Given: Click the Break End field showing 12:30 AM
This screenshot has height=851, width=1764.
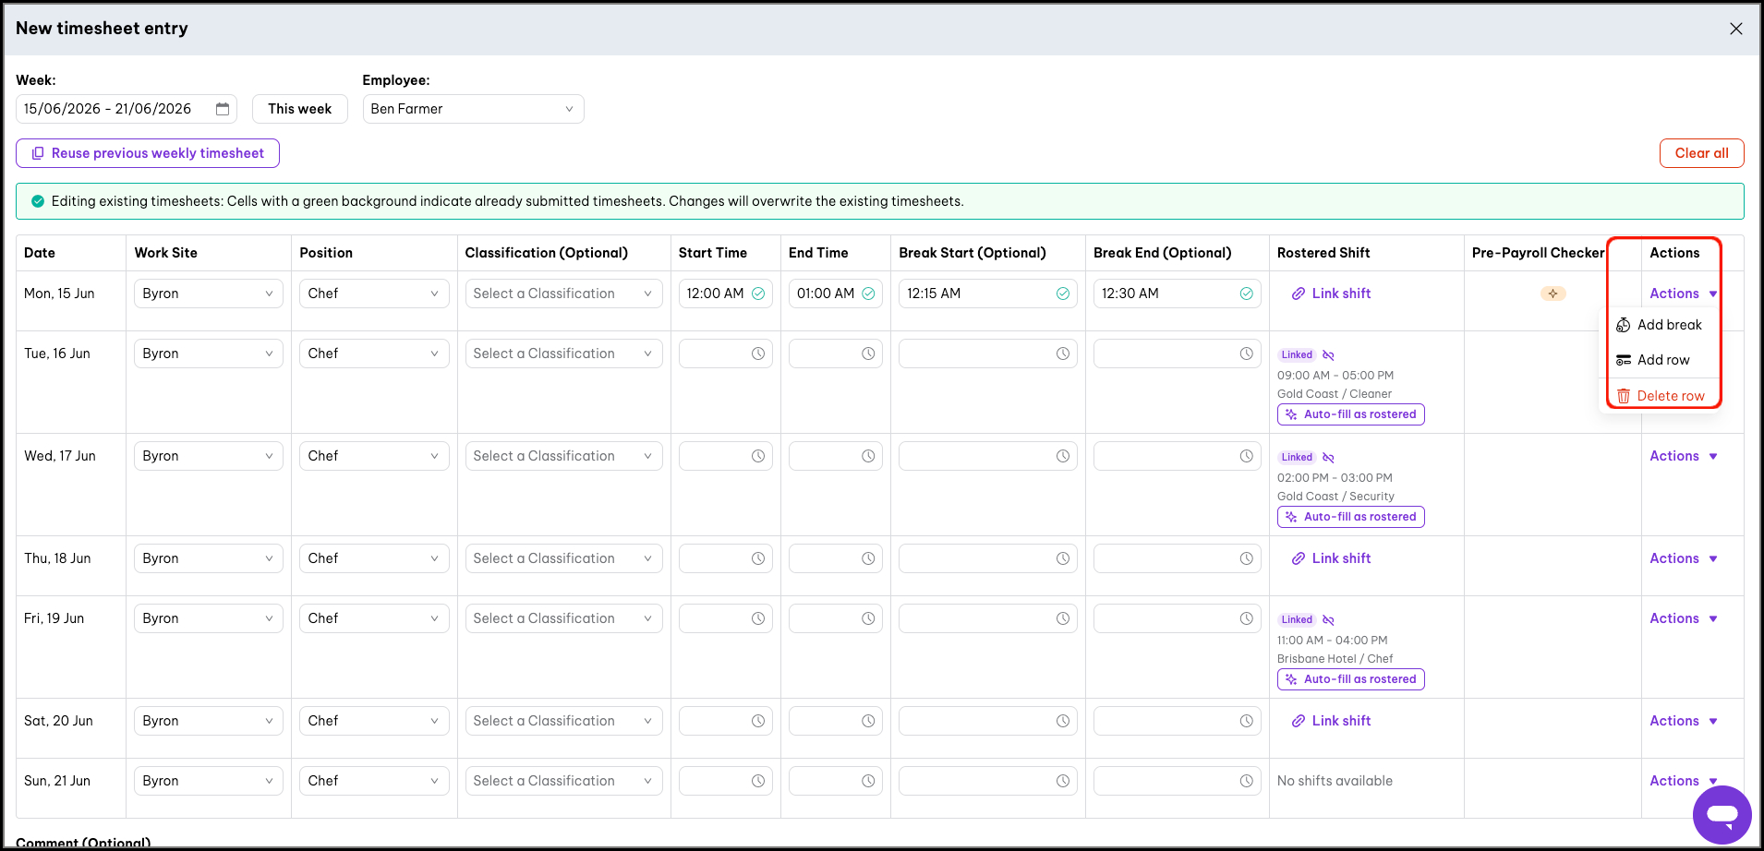Looking at the screenshot, I should 1178,294.
